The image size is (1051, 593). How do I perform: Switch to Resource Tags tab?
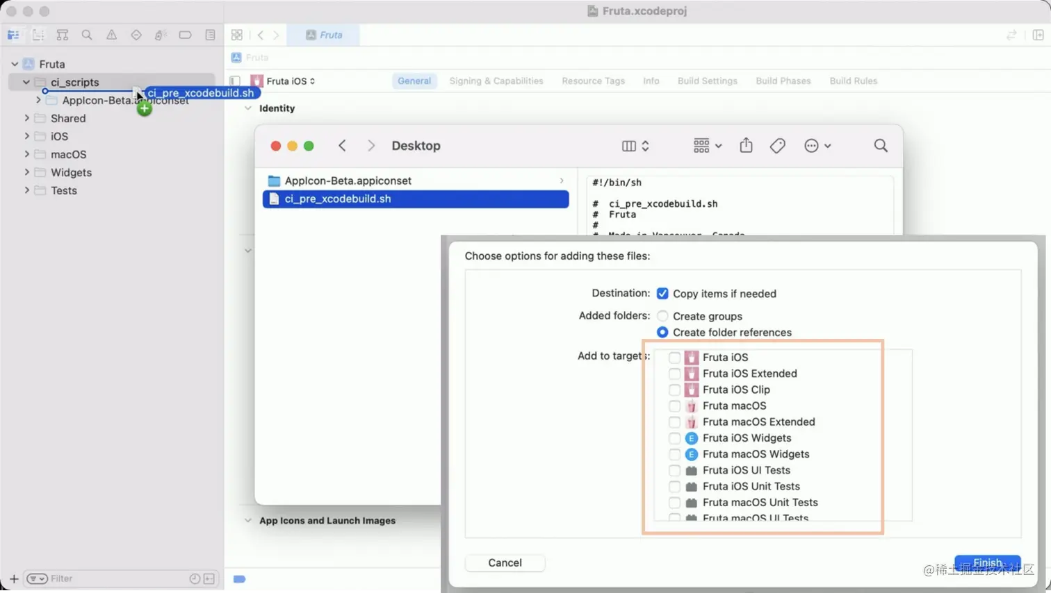594,81
